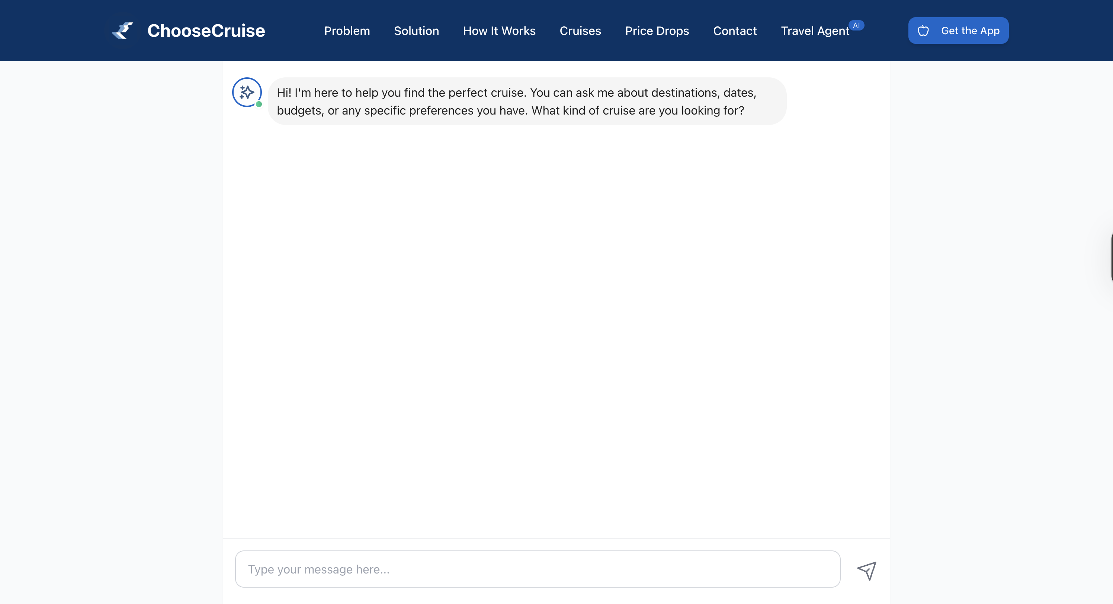1113x604 pixels.
Task: Open the Problem section
Action: [347, 30]
